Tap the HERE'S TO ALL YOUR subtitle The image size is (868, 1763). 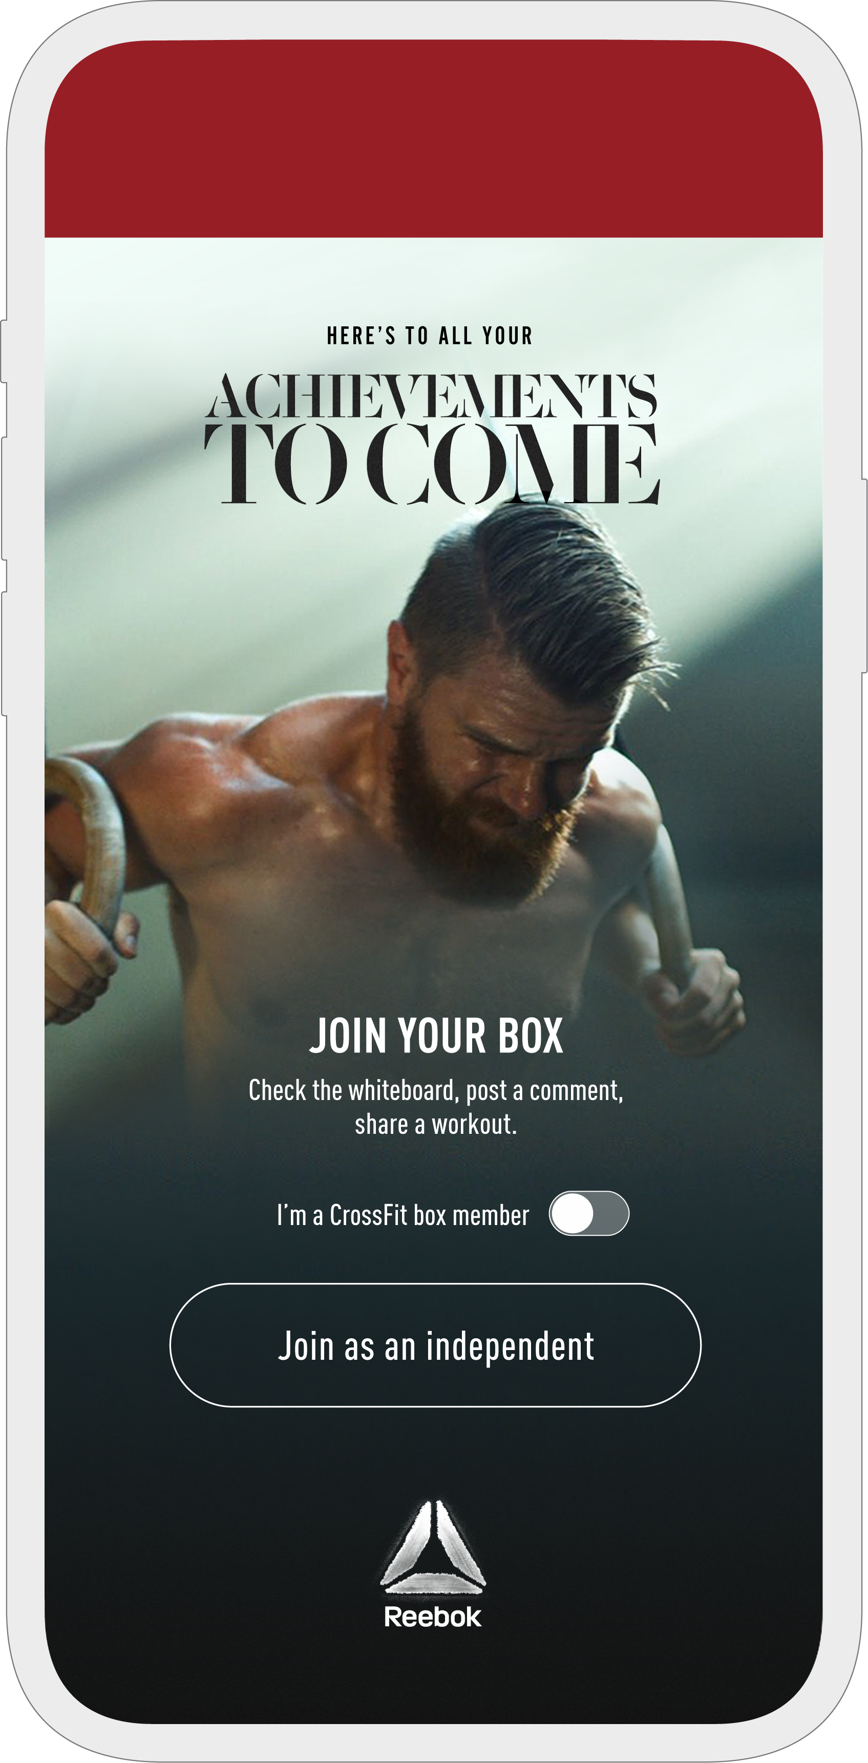click(430, 336)
